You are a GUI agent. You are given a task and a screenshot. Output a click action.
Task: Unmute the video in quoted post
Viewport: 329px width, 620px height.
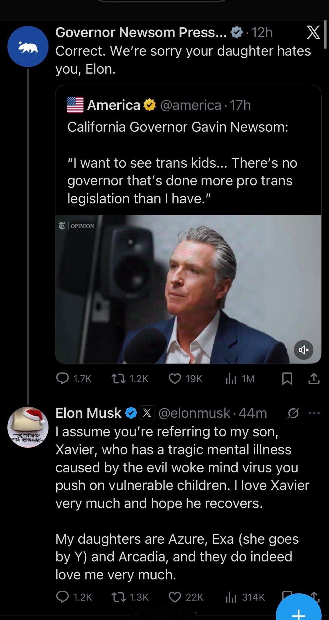pyautogui.click(x=303, y=350)
